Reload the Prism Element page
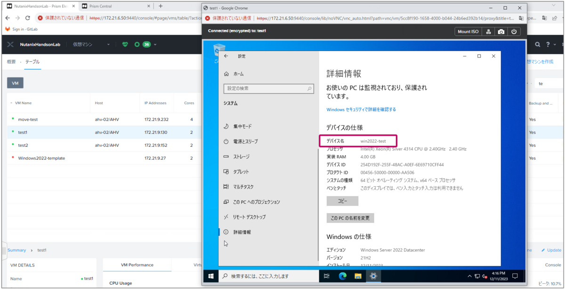Image resolution: width=565 pixels, height=289 pixels. coord(28,18)
